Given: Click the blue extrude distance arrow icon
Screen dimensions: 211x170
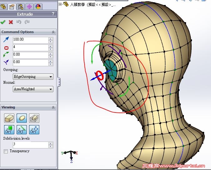Looking at the screenshot, I should [6, 39].
